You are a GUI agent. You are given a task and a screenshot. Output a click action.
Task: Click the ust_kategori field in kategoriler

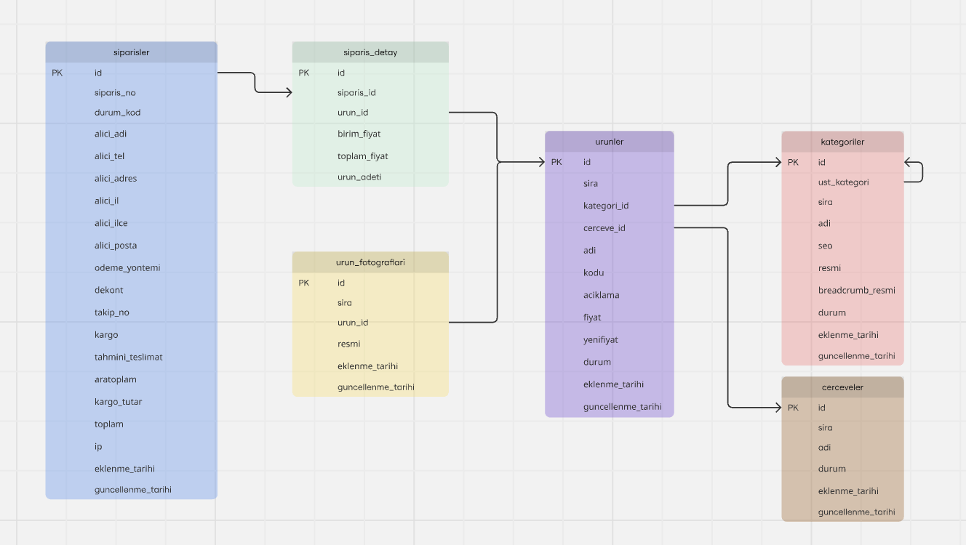[x=843, y=182]
